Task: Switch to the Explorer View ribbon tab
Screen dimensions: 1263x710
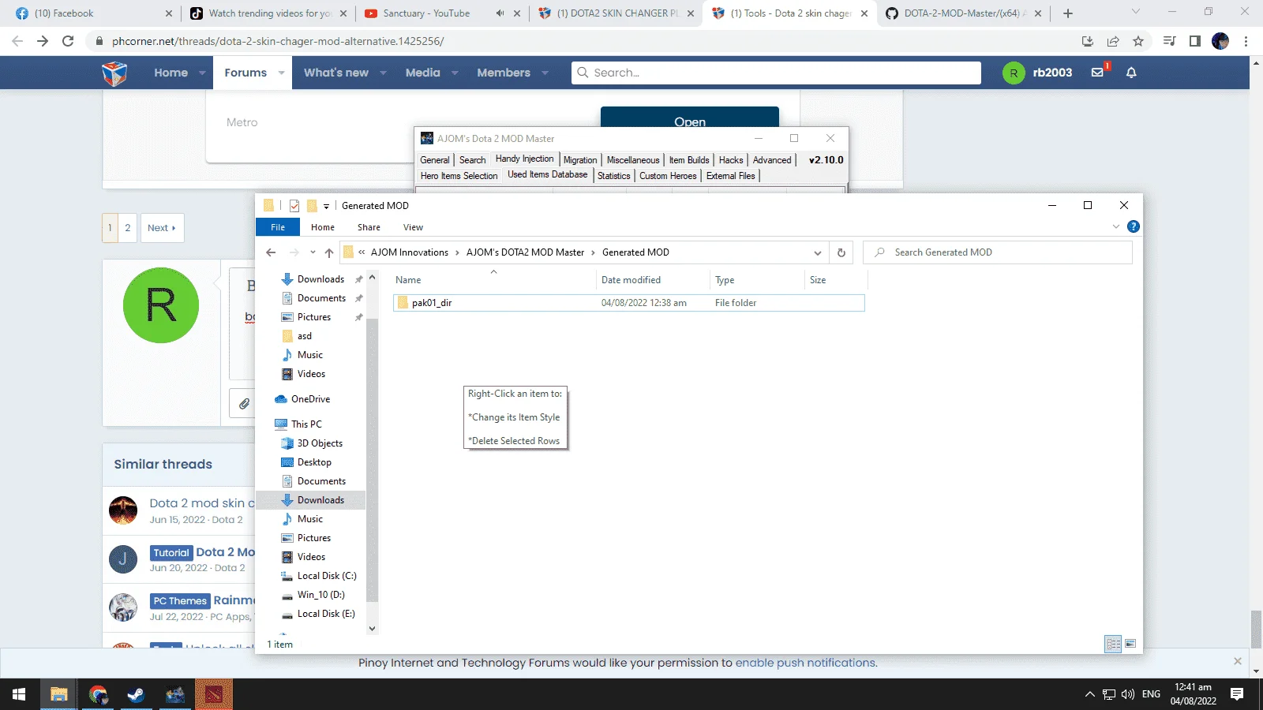Action: click(x=413, y=227)
